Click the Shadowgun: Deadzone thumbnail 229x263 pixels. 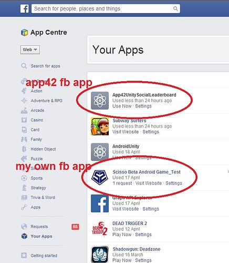click(100, 255)
